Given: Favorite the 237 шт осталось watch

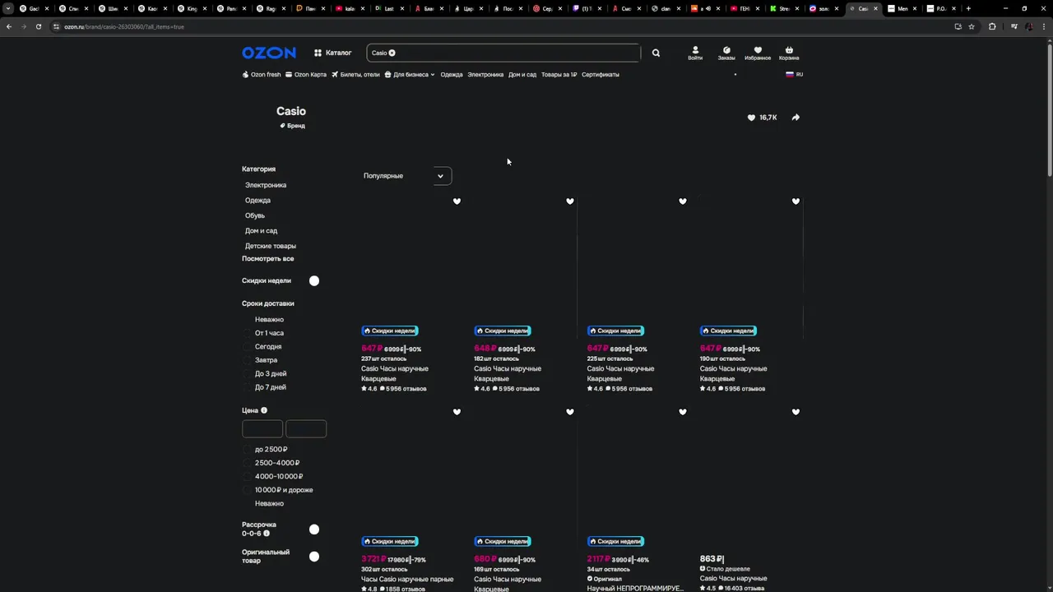Looking at the screenshot, I should pos(457,201).
